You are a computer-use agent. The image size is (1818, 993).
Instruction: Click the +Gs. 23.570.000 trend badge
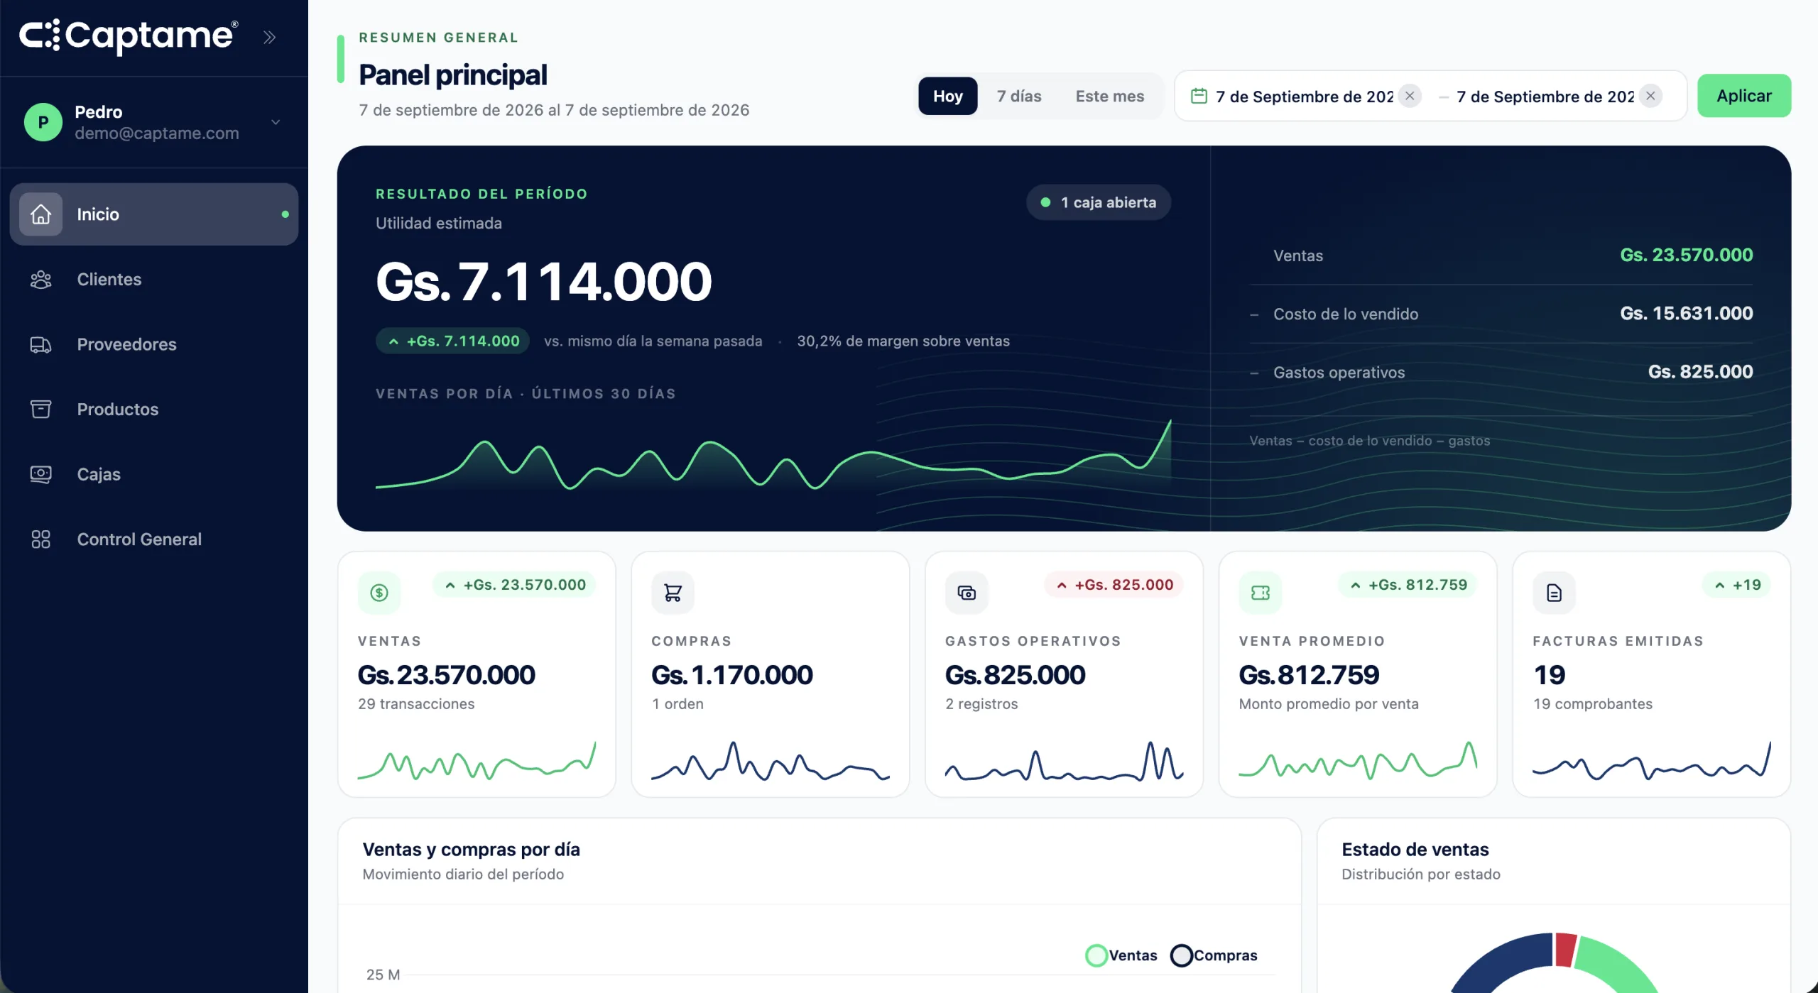(x=515, y=585)
